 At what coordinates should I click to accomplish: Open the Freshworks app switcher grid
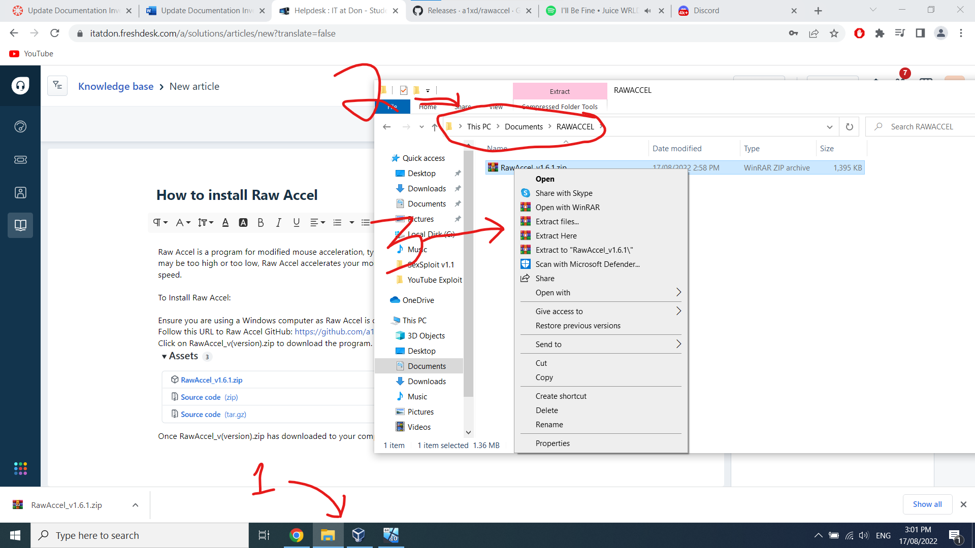(20, 468)
